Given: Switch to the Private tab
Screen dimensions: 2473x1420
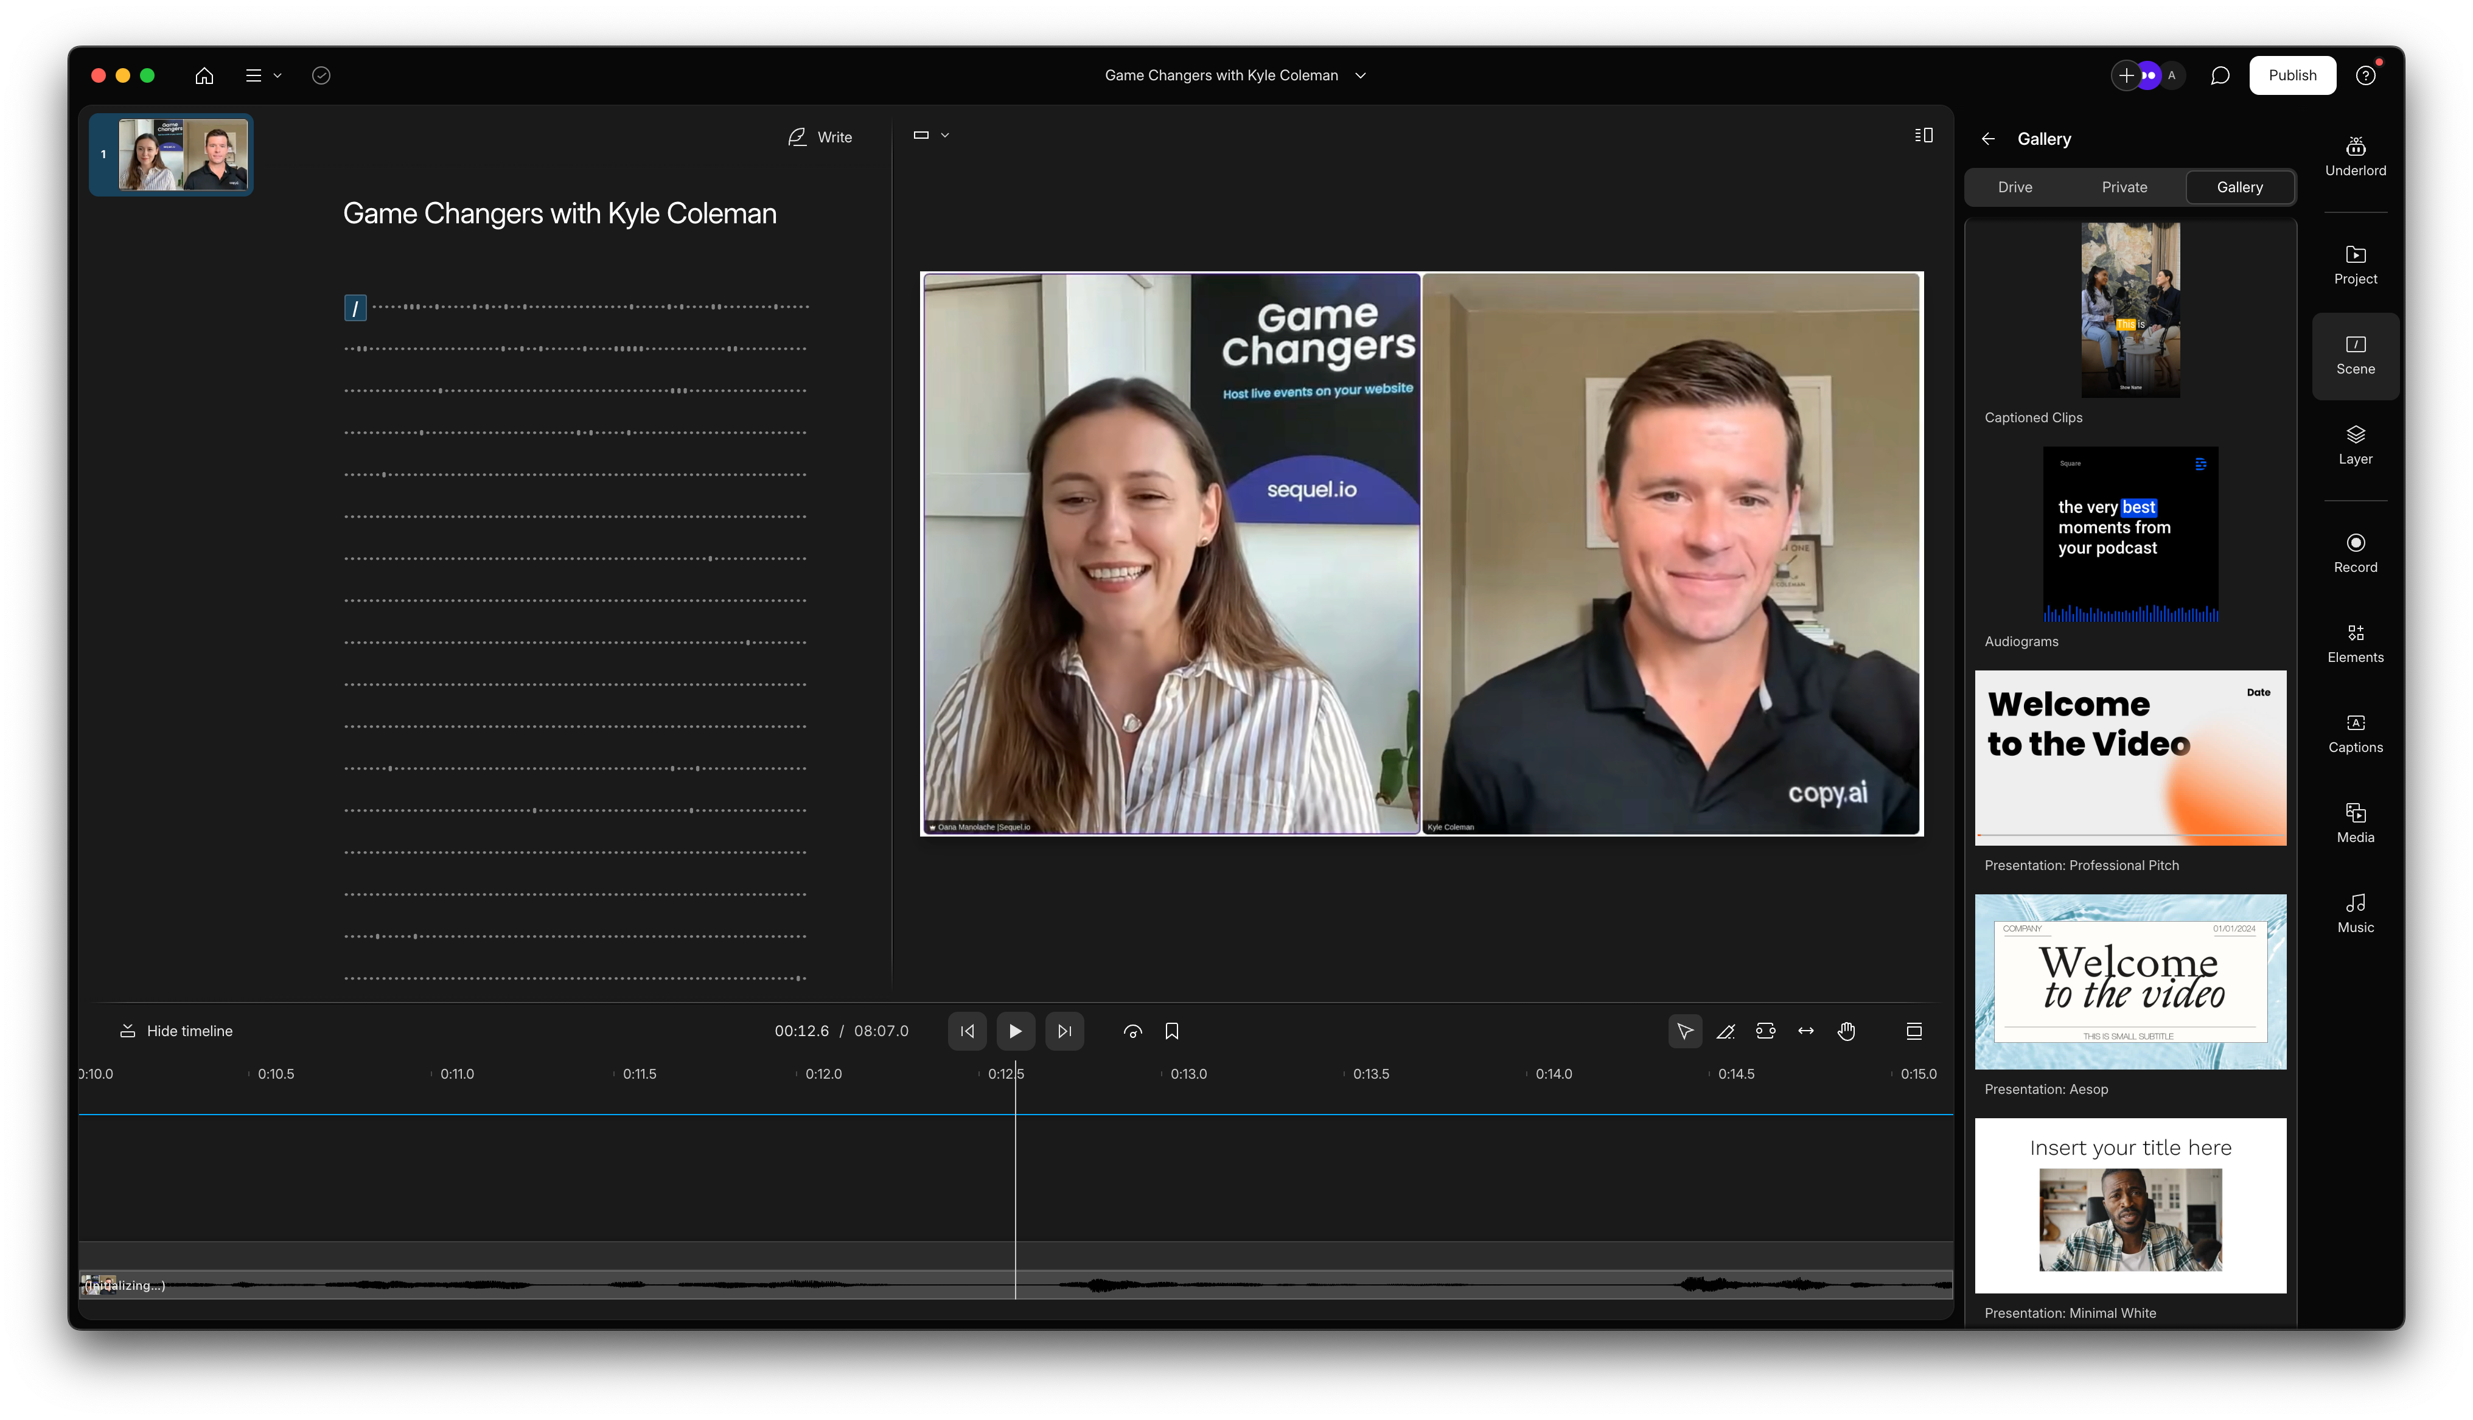Looking at the screenshot, I should [x=2124, y=187].
